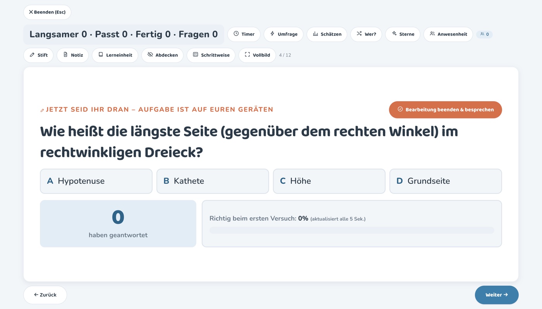Click the question headline text
The image size is (542, 309).
point(249,142)
